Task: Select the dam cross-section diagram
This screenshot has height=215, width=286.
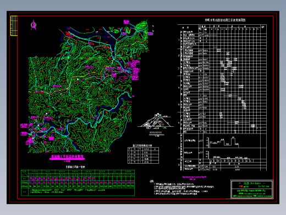Action: (x=156, y=121)
